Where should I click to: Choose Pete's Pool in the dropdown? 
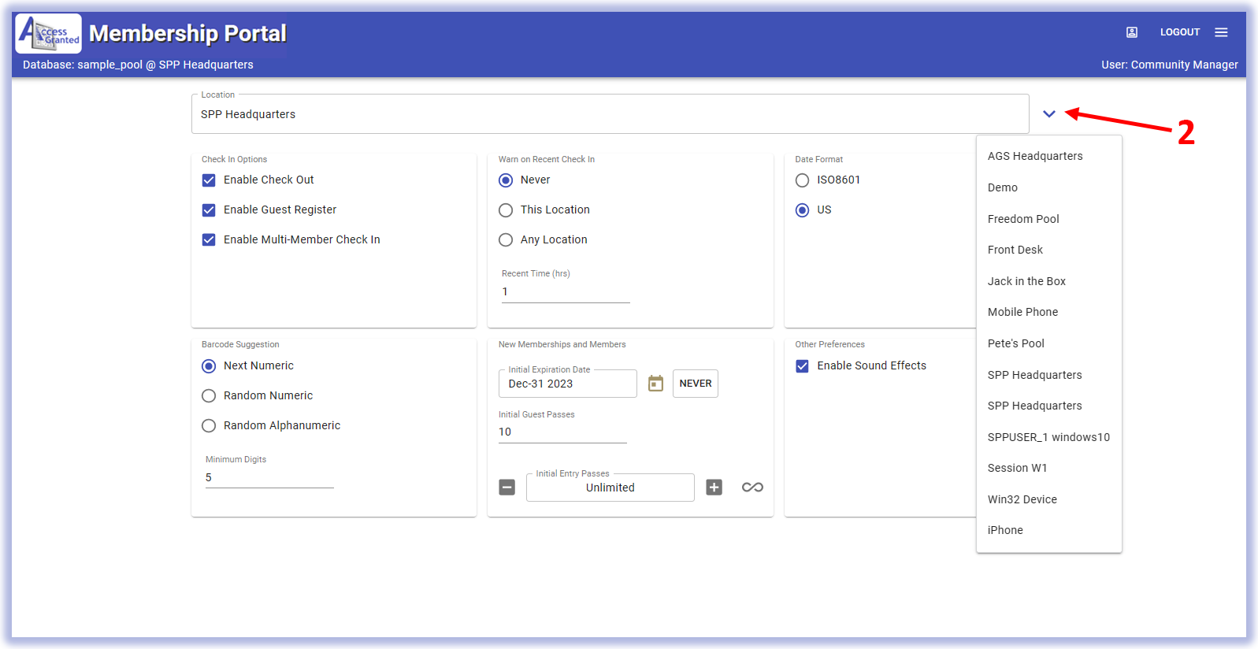pos(1015,343)
